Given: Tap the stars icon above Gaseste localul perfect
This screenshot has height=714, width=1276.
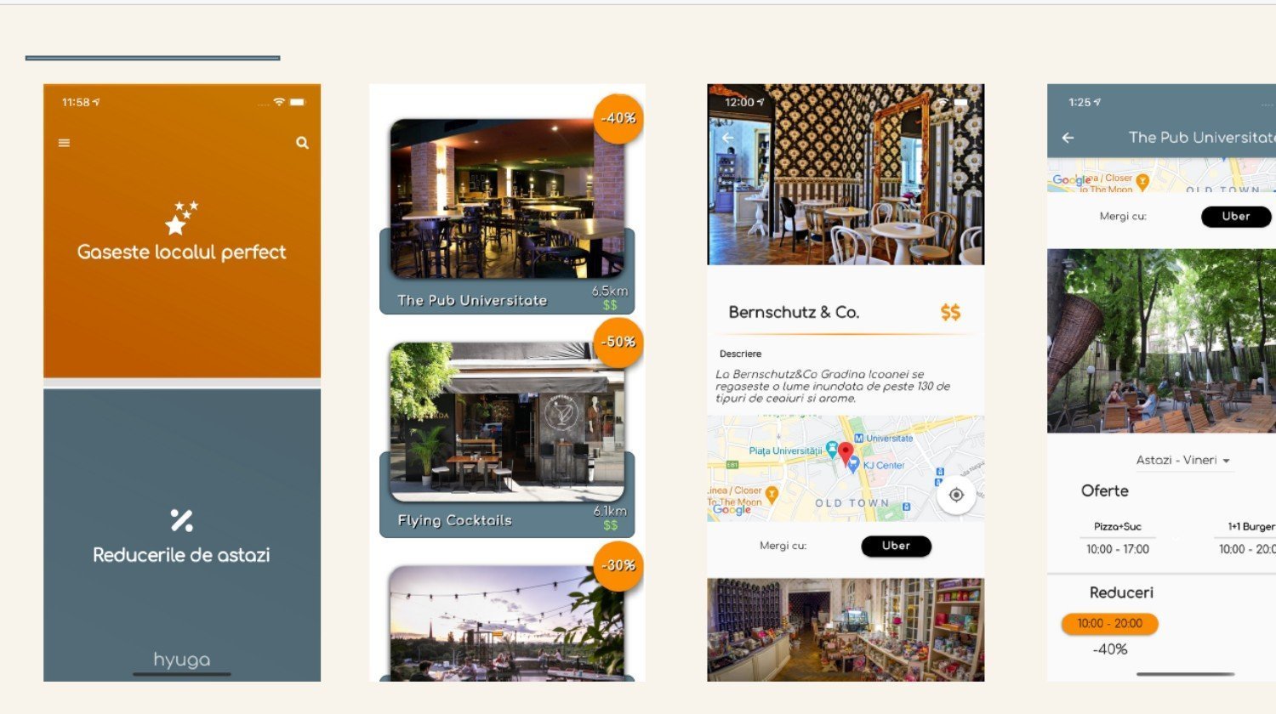Looking at the screenshot, I should (181, 218).
